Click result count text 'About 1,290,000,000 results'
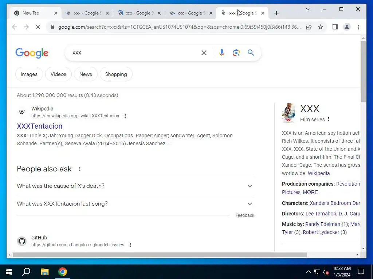 (50, 96)
